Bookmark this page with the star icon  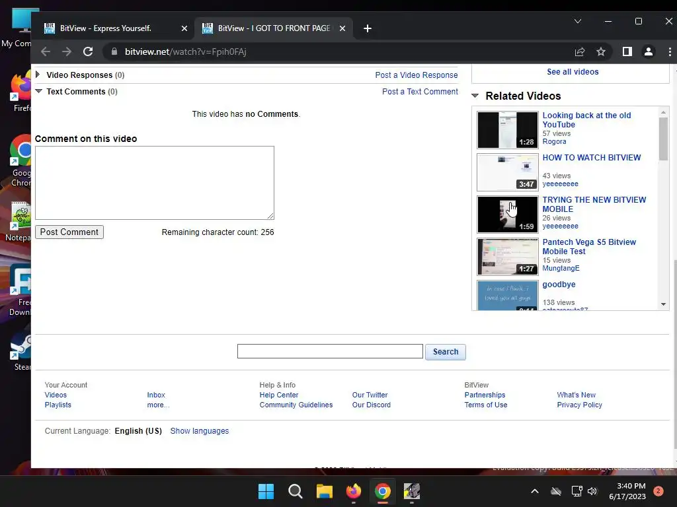click(600, 51)
